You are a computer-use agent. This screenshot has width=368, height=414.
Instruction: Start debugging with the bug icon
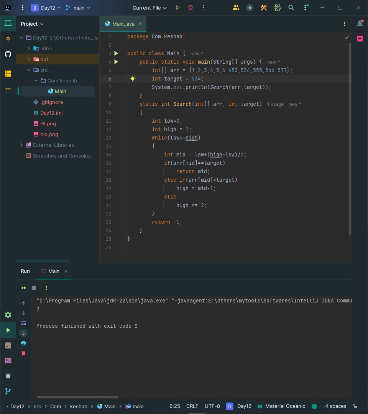(x=191, y=8)
